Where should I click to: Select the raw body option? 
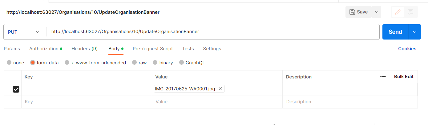point(134,63)
